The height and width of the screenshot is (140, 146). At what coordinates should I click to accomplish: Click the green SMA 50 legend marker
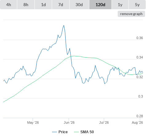tap(76, 132)
